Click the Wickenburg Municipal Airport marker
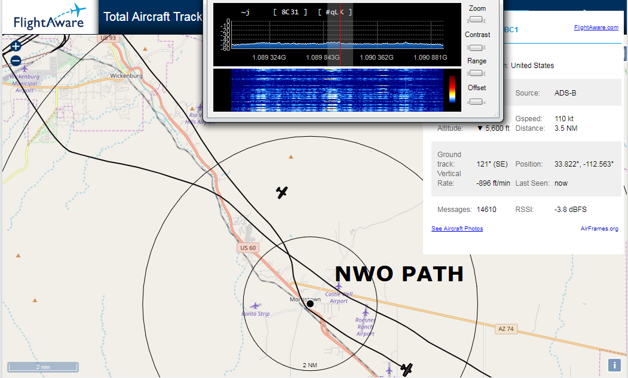The height and width of the screenshot is (378, 628). coord(25,69)
